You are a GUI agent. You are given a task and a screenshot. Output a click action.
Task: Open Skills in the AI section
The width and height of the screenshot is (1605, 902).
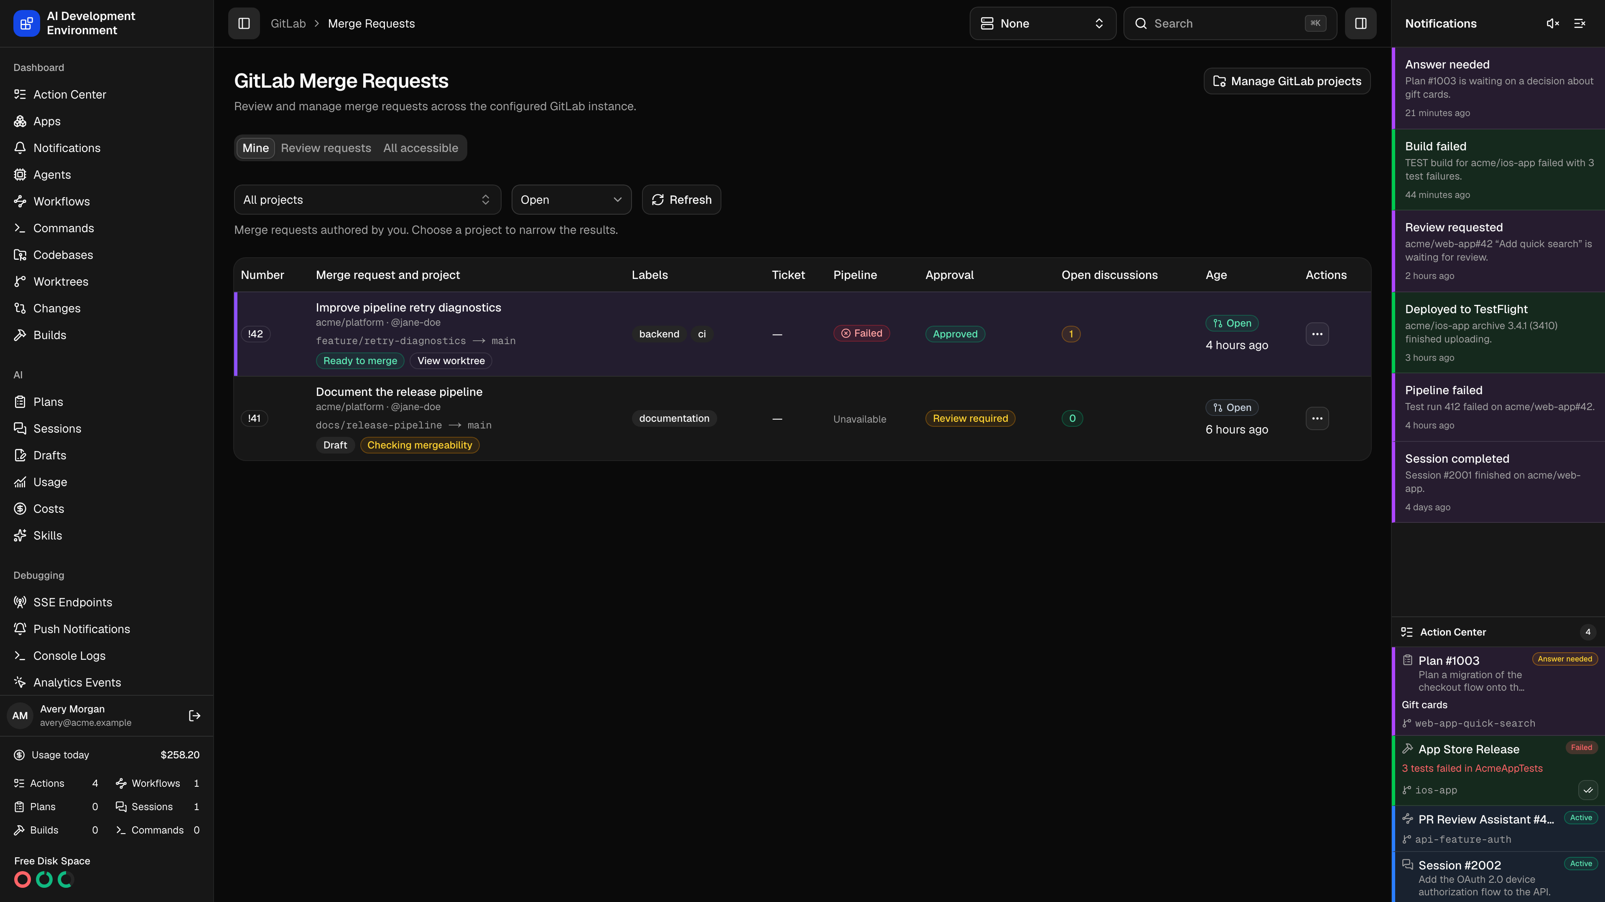tap(107, 536)
